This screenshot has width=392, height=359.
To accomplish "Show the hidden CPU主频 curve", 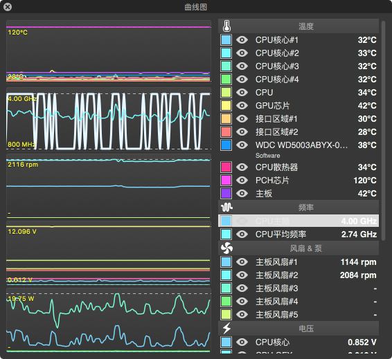I will [x=242, y=221].
